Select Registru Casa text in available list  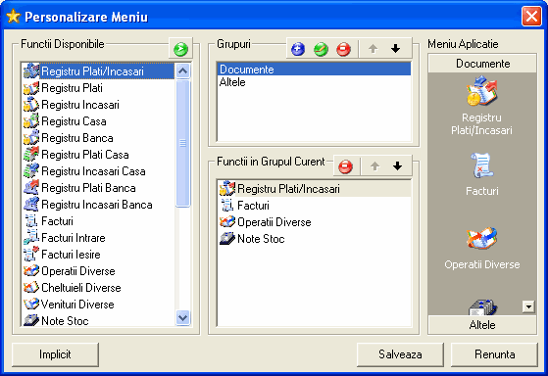[x=74, y=121]
